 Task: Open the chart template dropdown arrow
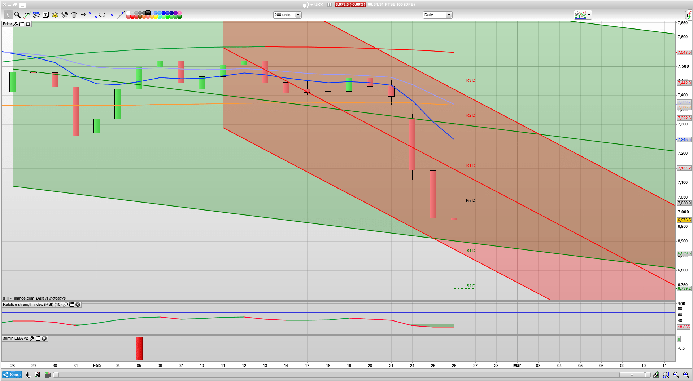point(589,15)
